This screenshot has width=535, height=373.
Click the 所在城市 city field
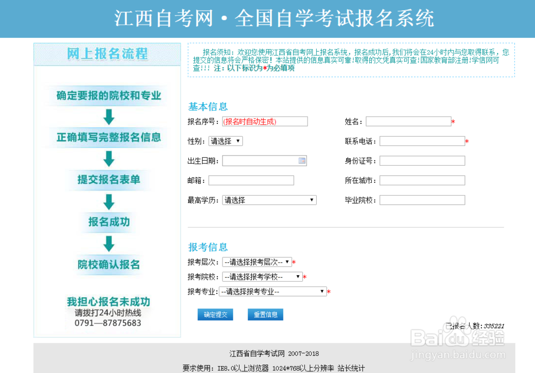tap(422, 180)
